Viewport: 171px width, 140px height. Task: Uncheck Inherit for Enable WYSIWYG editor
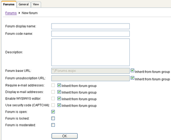pyautogui.click(x=59, y=98)
